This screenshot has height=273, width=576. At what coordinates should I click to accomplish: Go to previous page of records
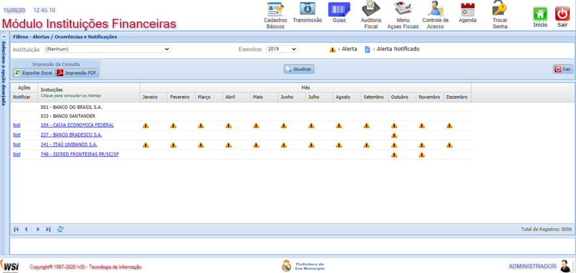(26, 229)
